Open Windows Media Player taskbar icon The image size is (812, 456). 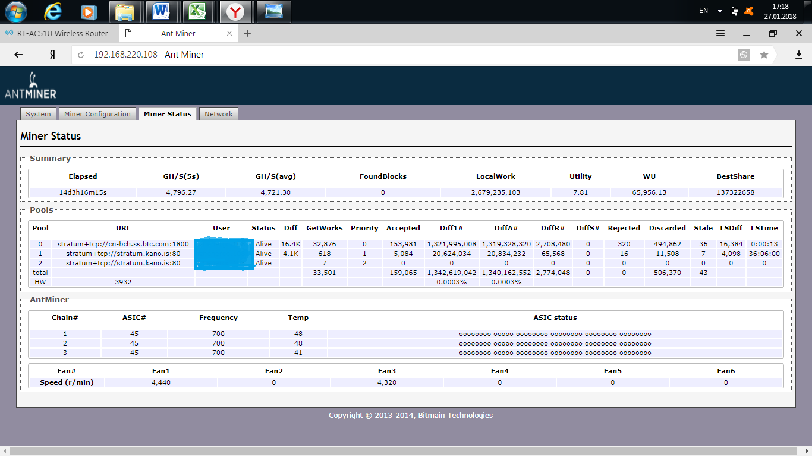tap(88, 11)
